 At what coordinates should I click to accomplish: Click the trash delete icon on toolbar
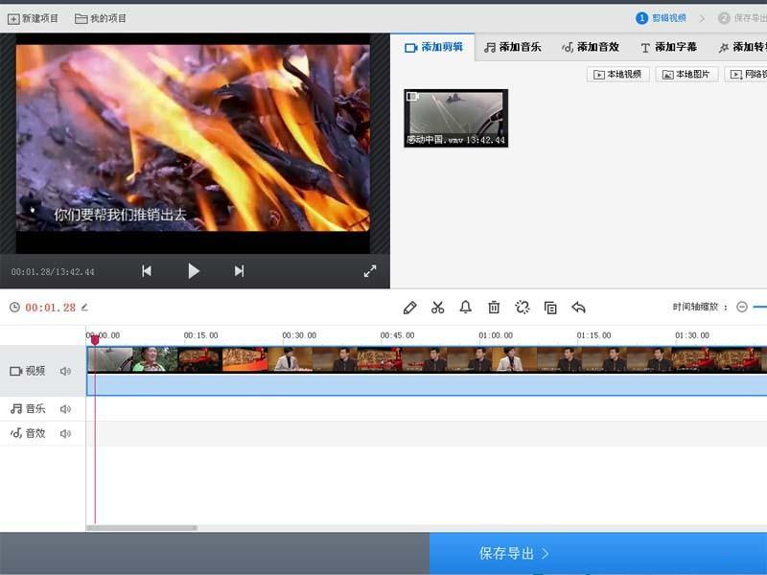click(494, 308)
